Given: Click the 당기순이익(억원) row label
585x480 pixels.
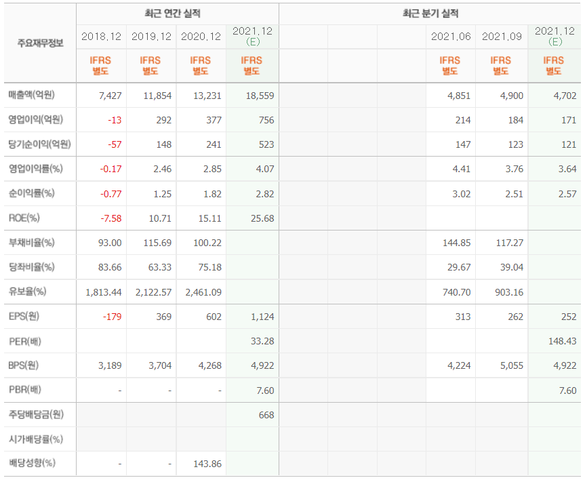Looking at the screenshot, I should click(x=39, y=144).
